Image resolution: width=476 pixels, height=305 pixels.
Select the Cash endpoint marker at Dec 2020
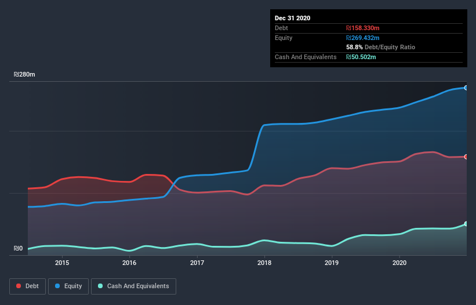[x=466, y=224]
